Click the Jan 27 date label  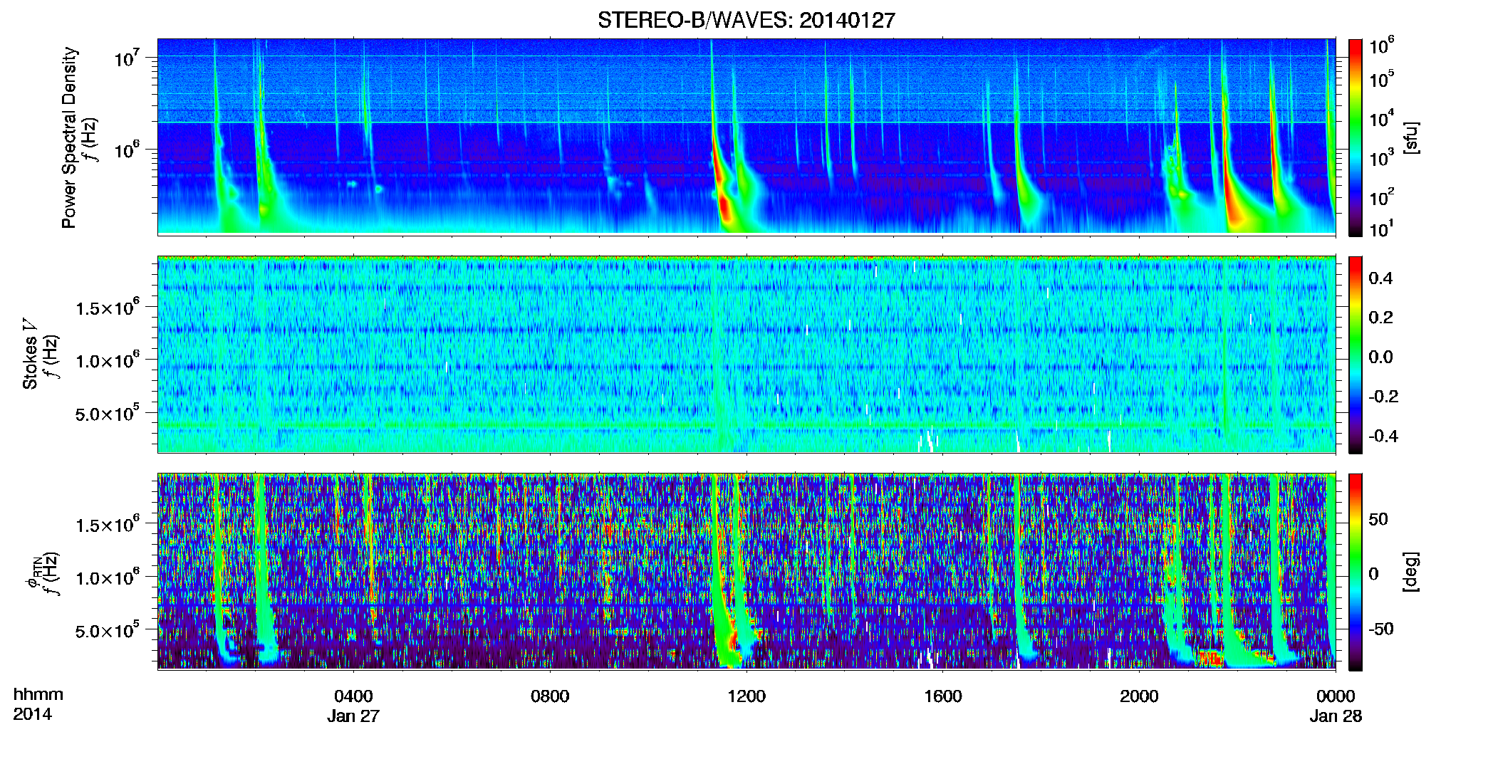(x=353, y=716)
